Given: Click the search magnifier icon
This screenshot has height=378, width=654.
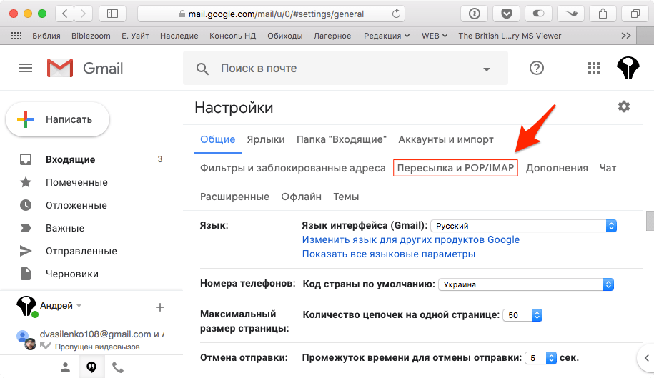Looking at the screenshot, I should 202,69.
